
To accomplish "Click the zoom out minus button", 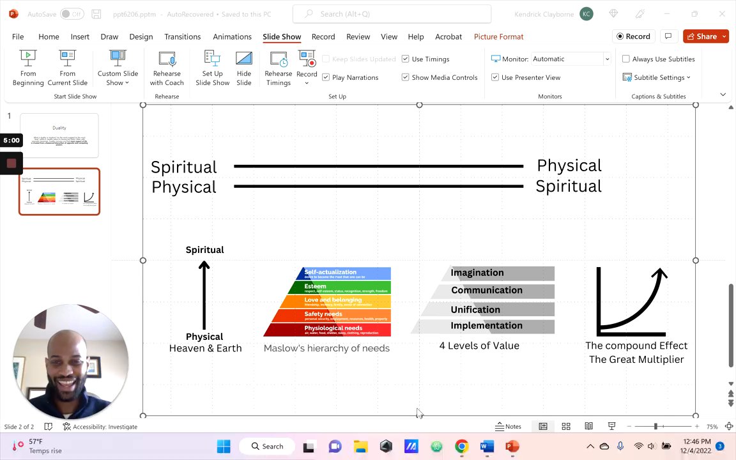I will (629, 426).
